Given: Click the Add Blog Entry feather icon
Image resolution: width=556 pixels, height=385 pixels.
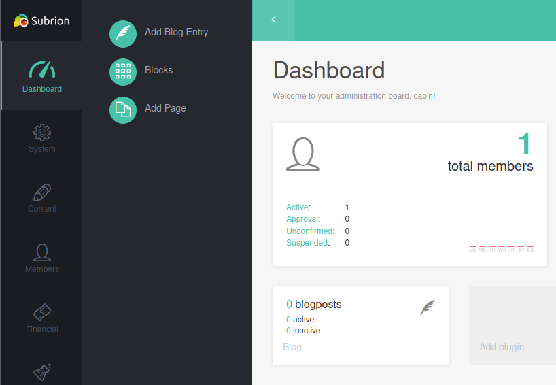Looking at the screenshot, I should point(123,33).
